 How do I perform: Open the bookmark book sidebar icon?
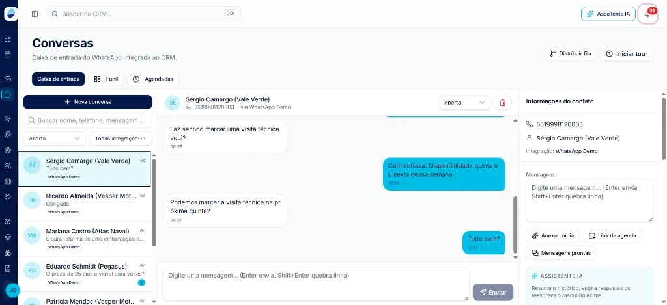click(7, 269)
